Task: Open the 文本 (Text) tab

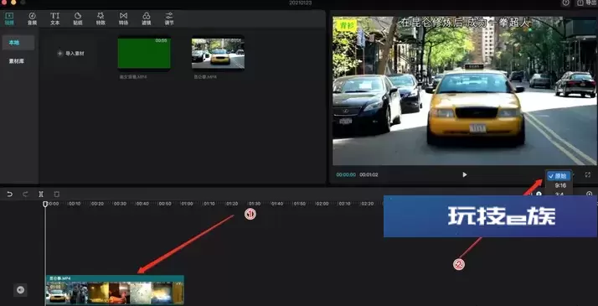Action: (x=55, y=18)
